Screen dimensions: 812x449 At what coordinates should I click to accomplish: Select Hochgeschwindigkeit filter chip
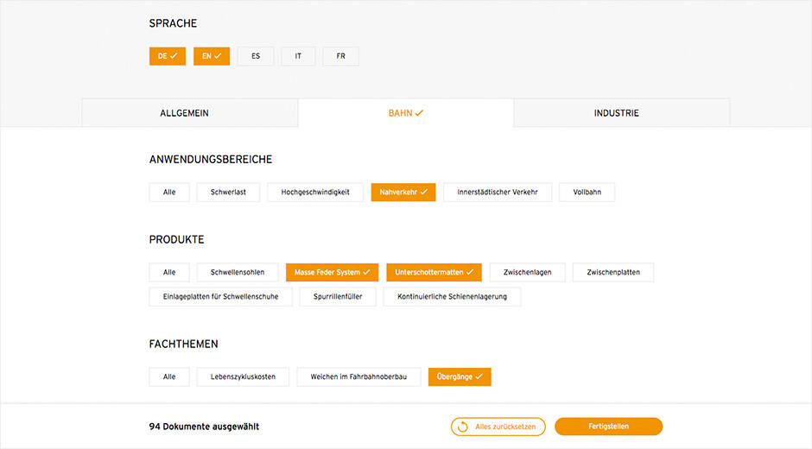tap(315, 192)
